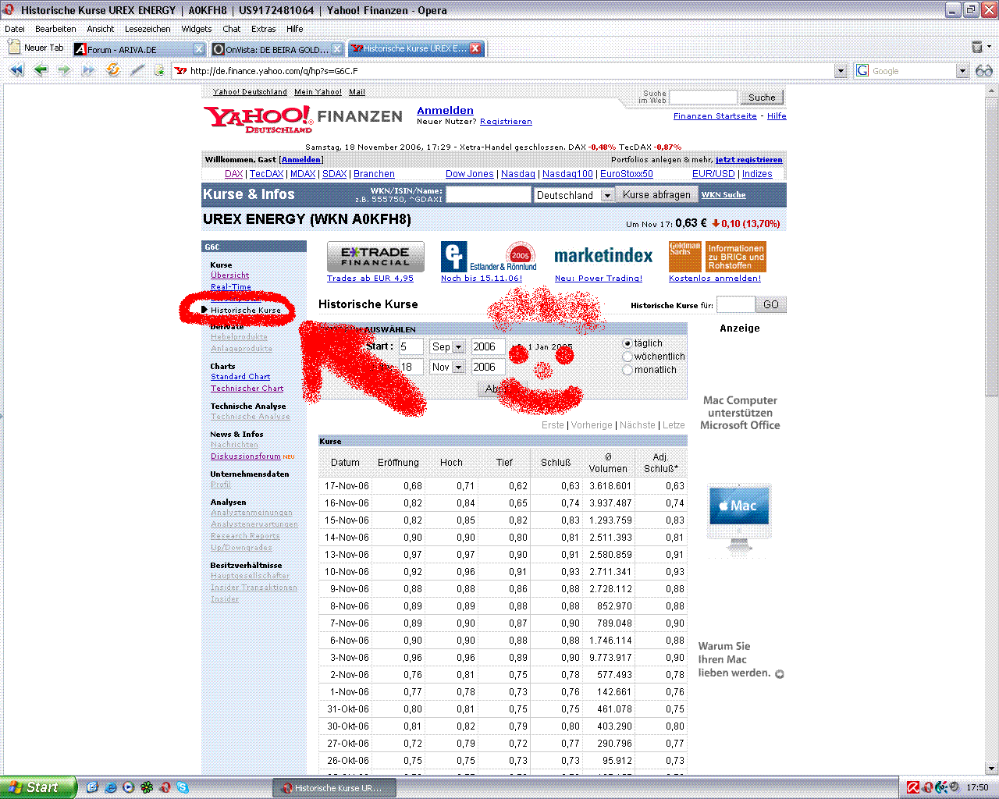
Task: Click the GO button for Historische Kurse
Action: (771, 304)
